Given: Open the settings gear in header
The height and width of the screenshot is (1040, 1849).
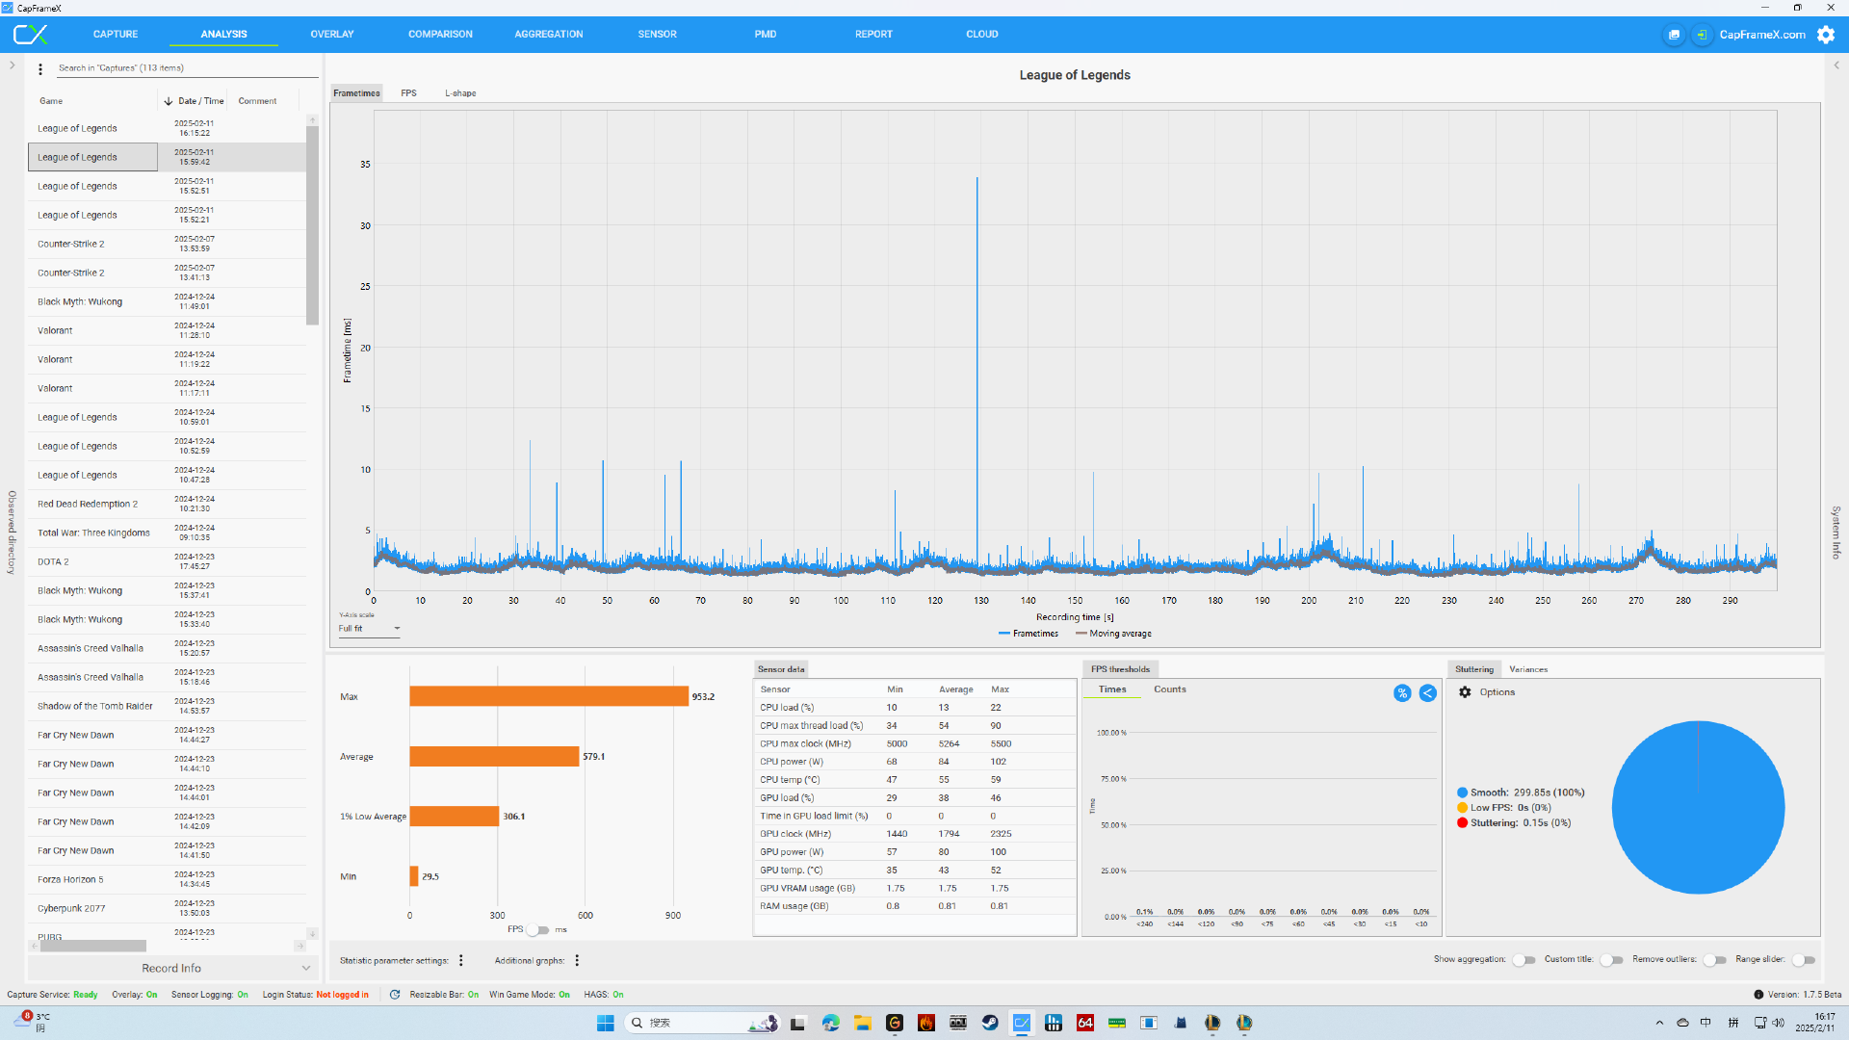Looking at the screenshot, I should coord(1826,35).
